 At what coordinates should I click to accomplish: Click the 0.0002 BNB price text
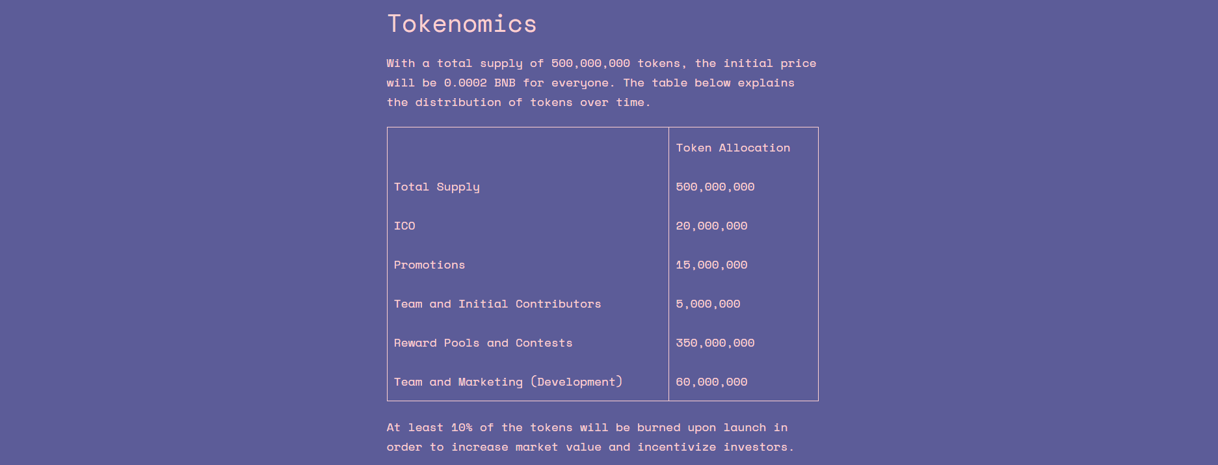479,83
